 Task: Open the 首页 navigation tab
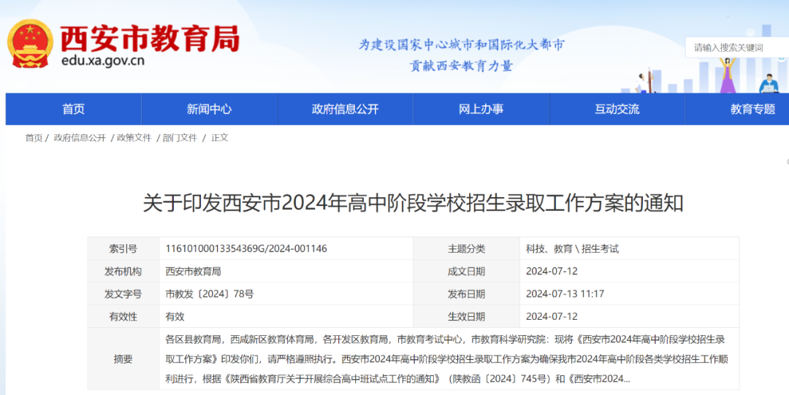pyautogui.click(x=74, y=110)
